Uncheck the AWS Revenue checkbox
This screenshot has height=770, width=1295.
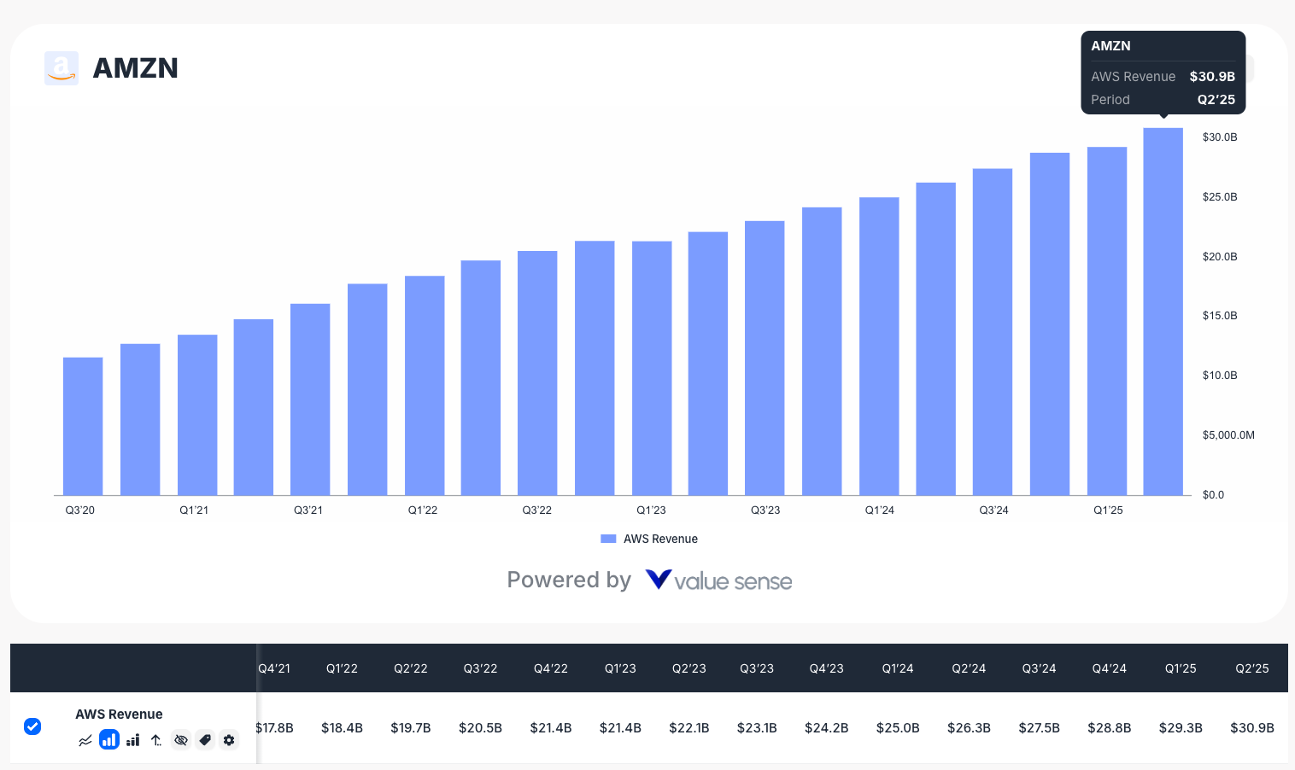[32, 726]
